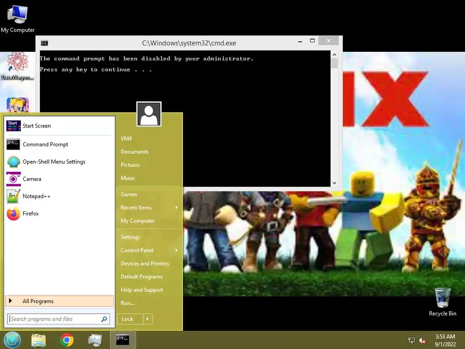The height and width of the screenshot is (349, 465).
Task: Open Notepad++ from the start menu
Action: (59, 196)
